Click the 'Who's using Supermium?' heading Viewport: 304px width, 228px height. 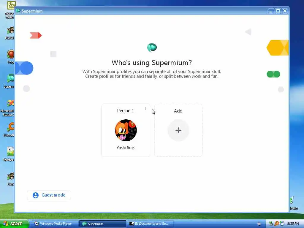[x=152, y=63]
